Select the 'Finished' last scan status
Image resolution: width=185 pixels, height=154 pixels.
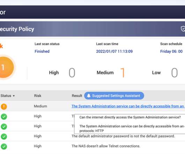click(42, 52)
